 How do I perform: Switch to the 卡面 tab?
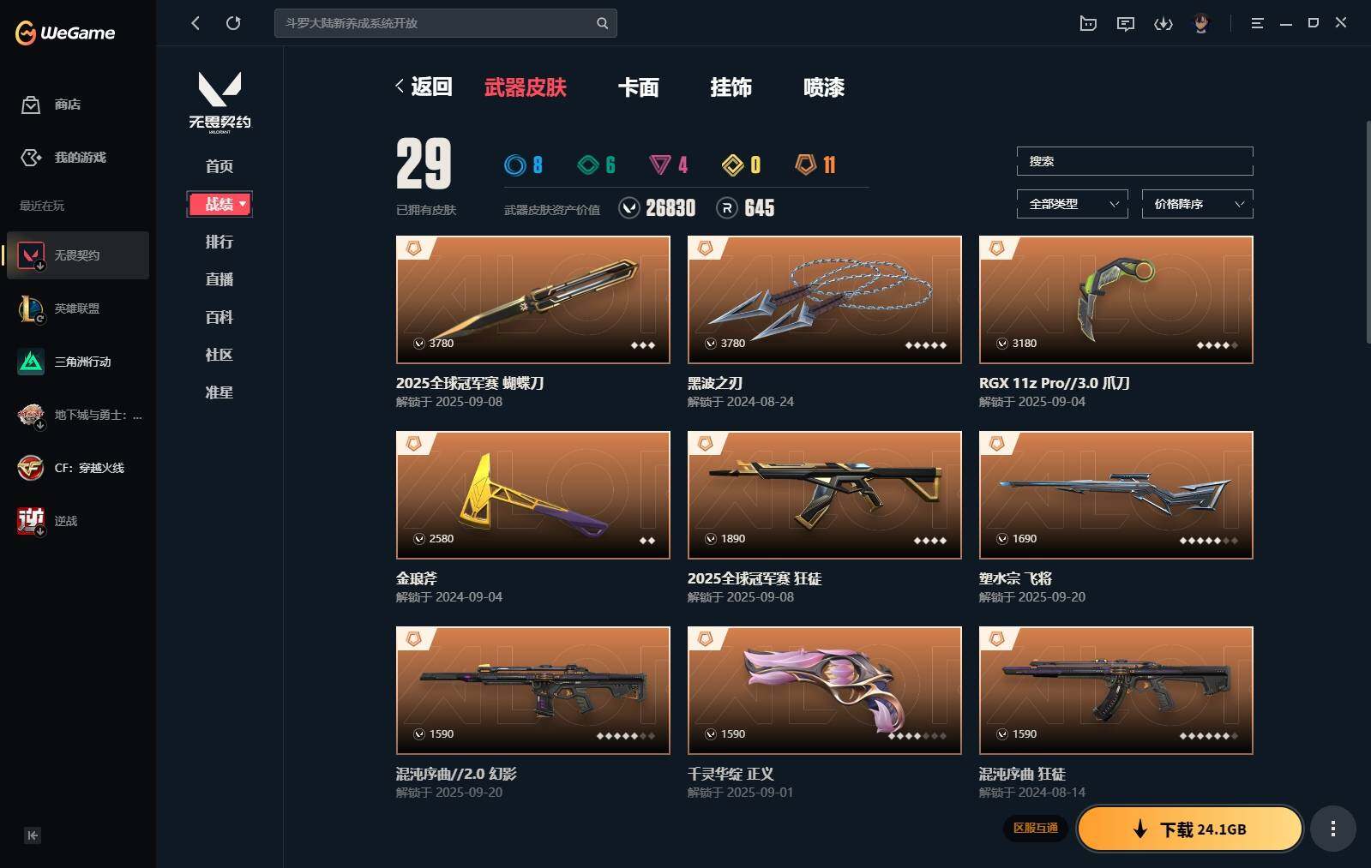638,87
